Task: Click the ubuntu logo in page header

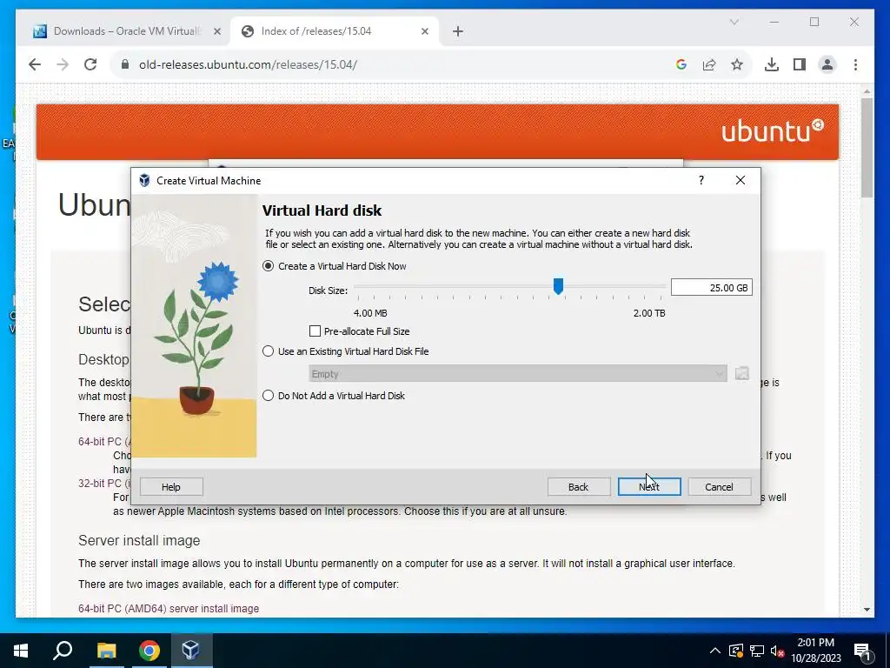Action: 772,130
